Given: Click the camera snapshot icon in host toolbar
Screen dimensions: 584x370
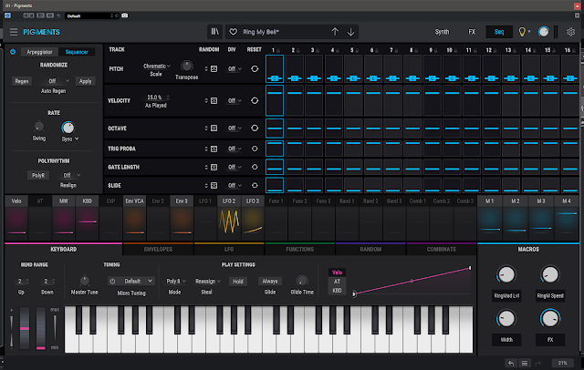Looking at the screenshot, I should (125, 15).
